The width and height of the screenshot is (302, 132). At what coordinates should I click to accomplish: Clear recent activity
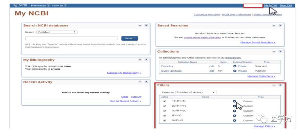click(x=125, y=97)
